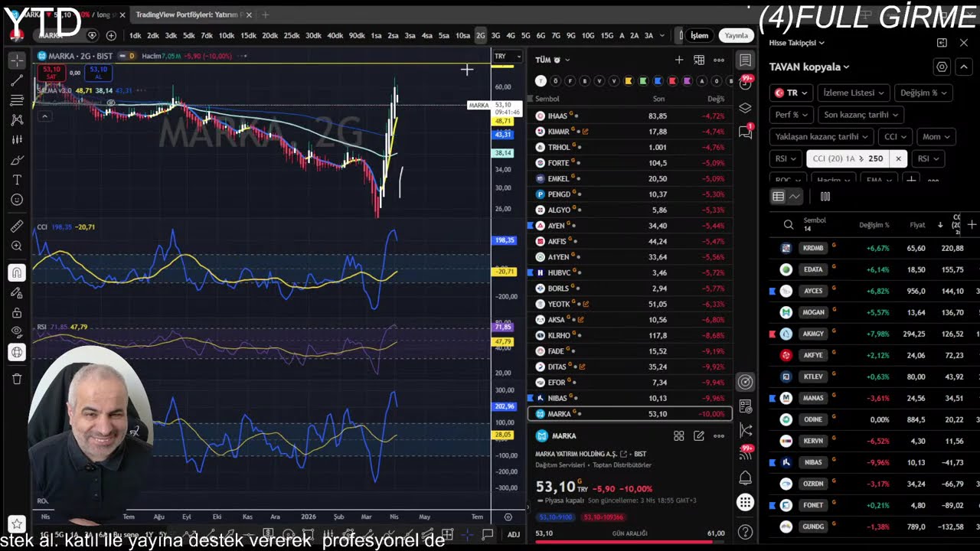Open the favorites star toolbar icon

16,524
